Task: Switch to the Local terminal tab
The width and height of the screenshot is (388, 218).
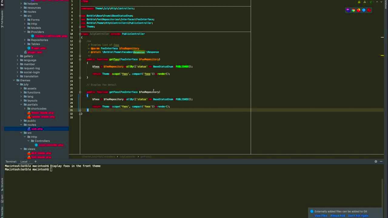Action: [24, 162]
